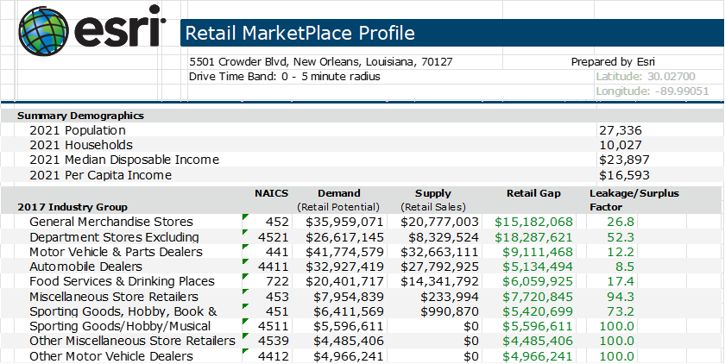Click retail gap $6,059,925
The image size is (725, 364).
[x=538, y=281]
